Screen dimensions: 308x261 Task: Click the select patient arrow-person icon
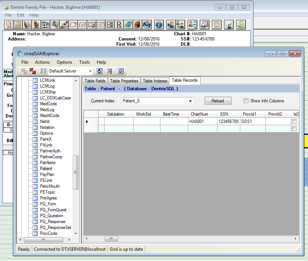171,25
